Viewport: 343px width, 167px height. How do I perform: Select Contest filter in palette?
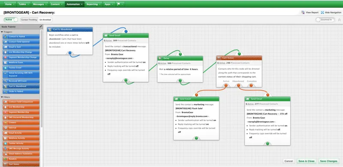[21, 123]
